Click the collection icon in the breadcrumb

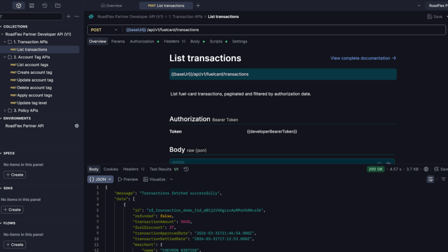[x=91, y=16]
